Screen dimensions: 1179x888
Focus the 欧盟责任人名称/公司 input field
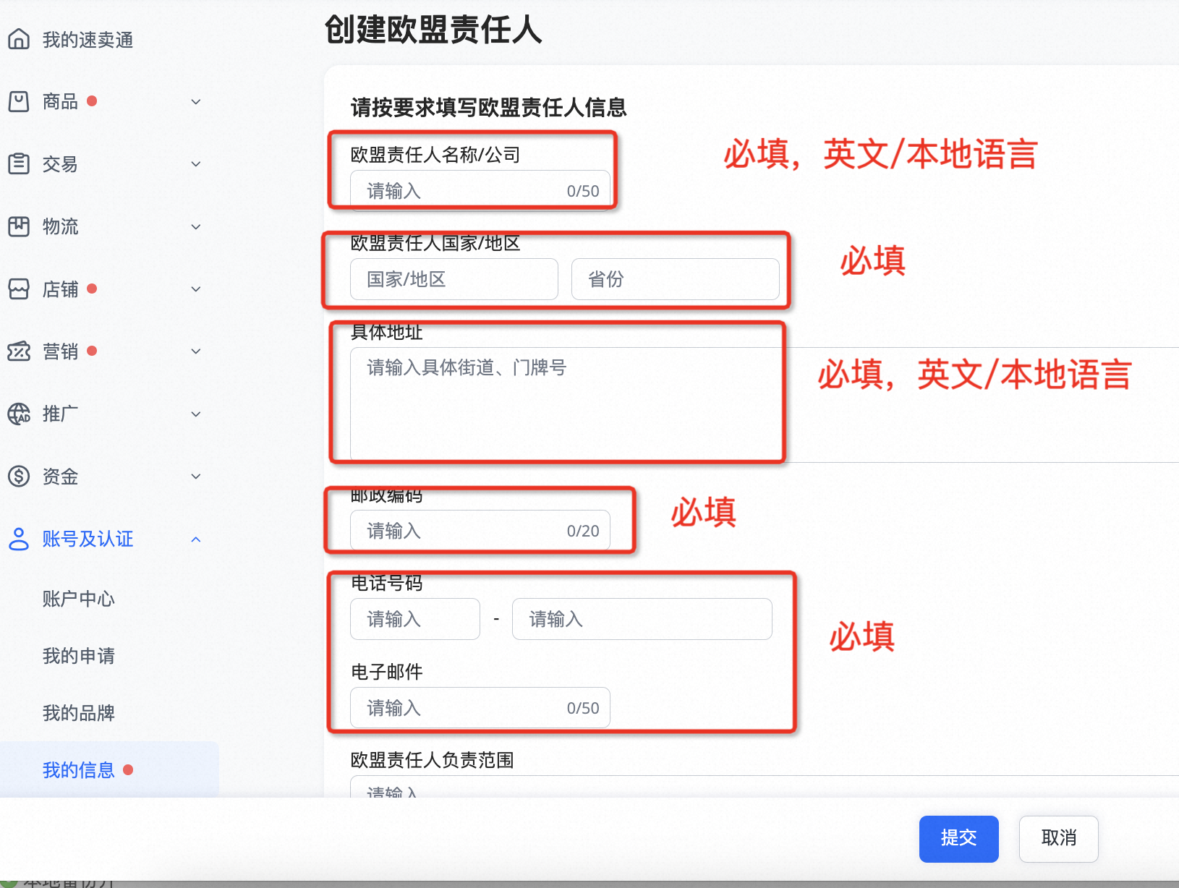pyautogui.click(x=480, y=191)
